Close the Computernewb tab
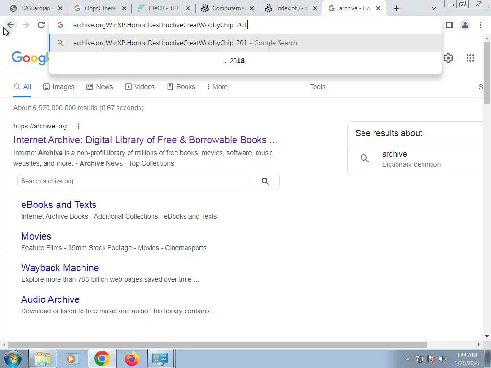Viewport: 491px width, 368px height. [x=251, y=9]
